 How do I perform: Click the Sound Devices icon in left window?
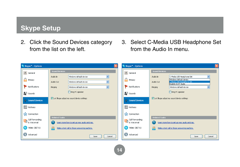point(25,100)
